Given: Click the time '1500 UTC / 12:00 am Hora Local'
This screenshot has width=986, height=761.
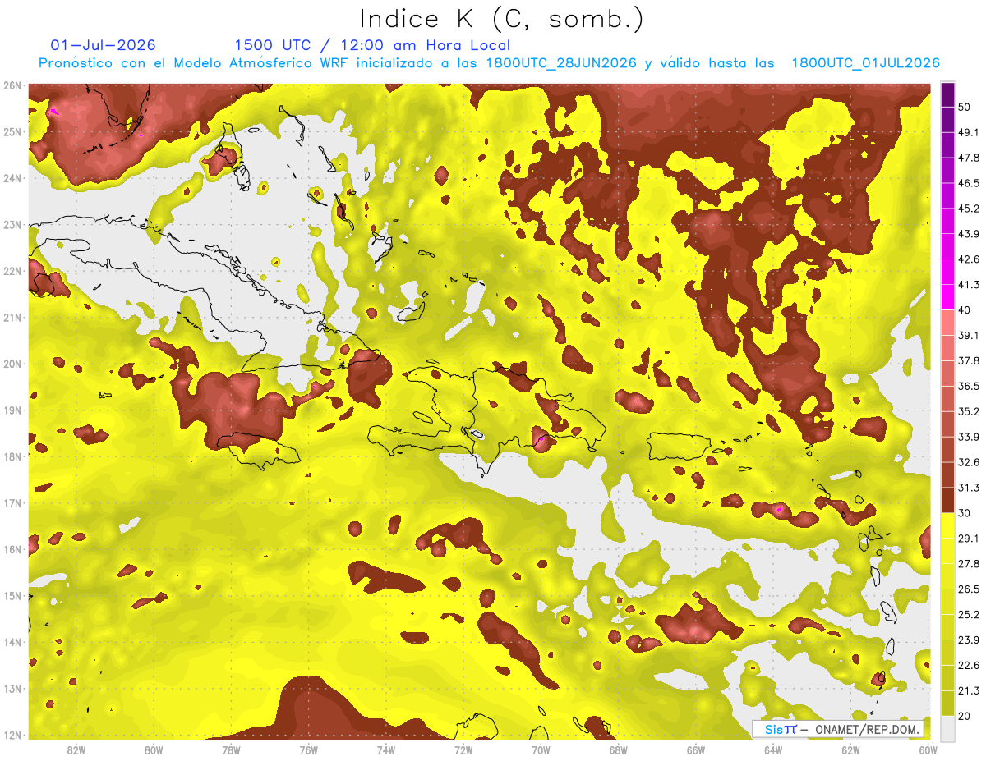Looking at the screenshot, I should (x=372, y=45).
